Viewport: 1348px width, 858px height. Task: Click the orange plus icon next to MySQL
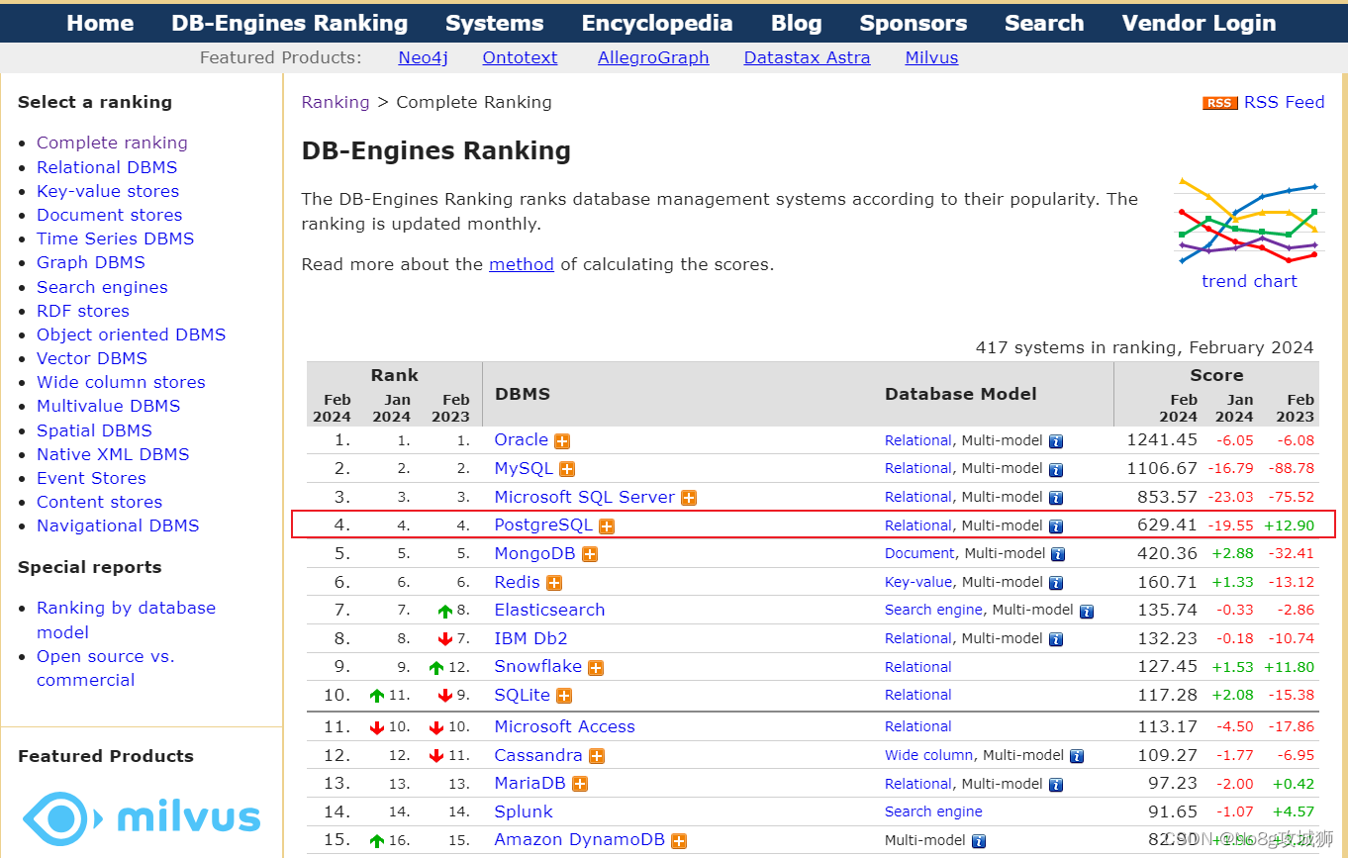tap(567, 469)
